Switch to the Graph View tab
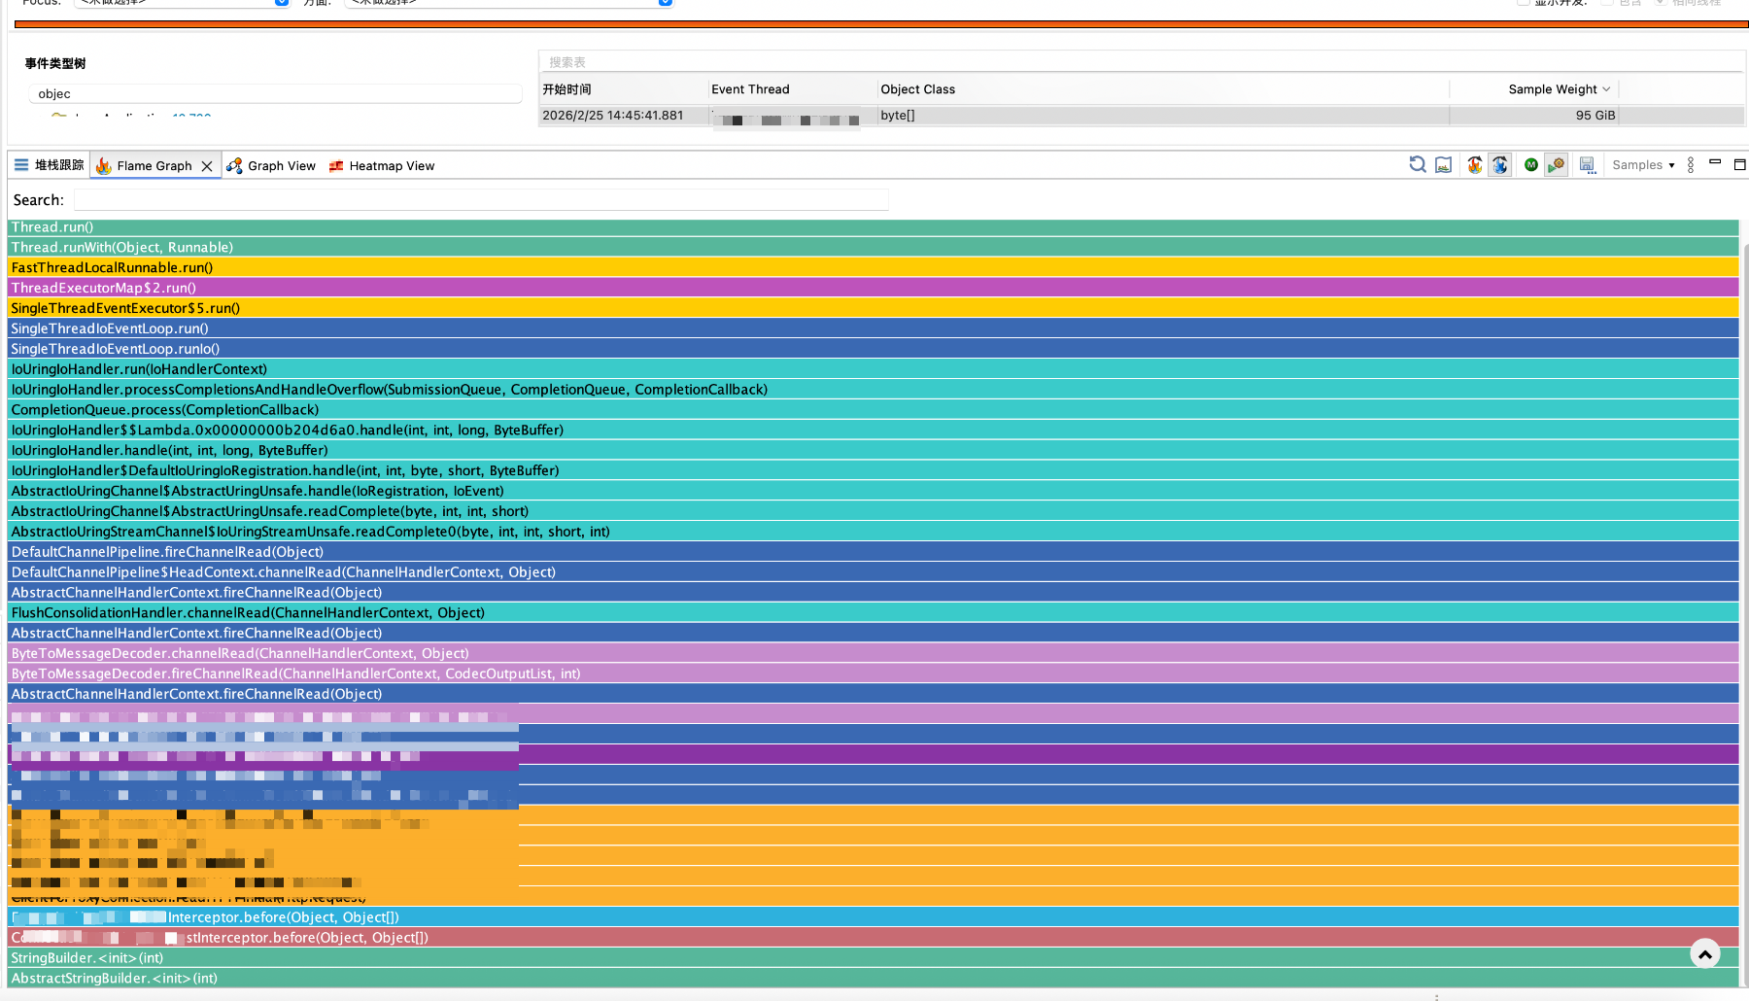Screen dimensions: 1749x1001 coord(272,166)
